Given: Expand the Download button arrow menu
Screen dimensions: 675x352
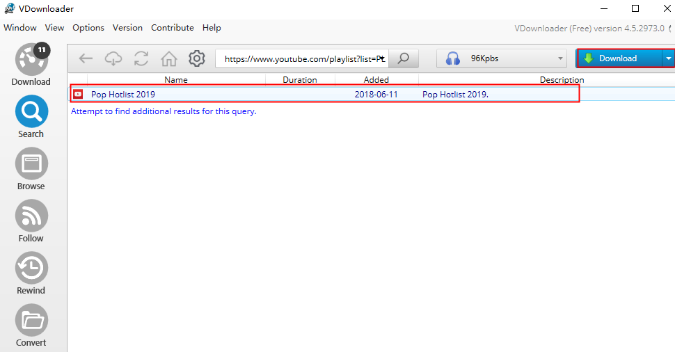Looking at the screenshot, I should coord(669,58).
